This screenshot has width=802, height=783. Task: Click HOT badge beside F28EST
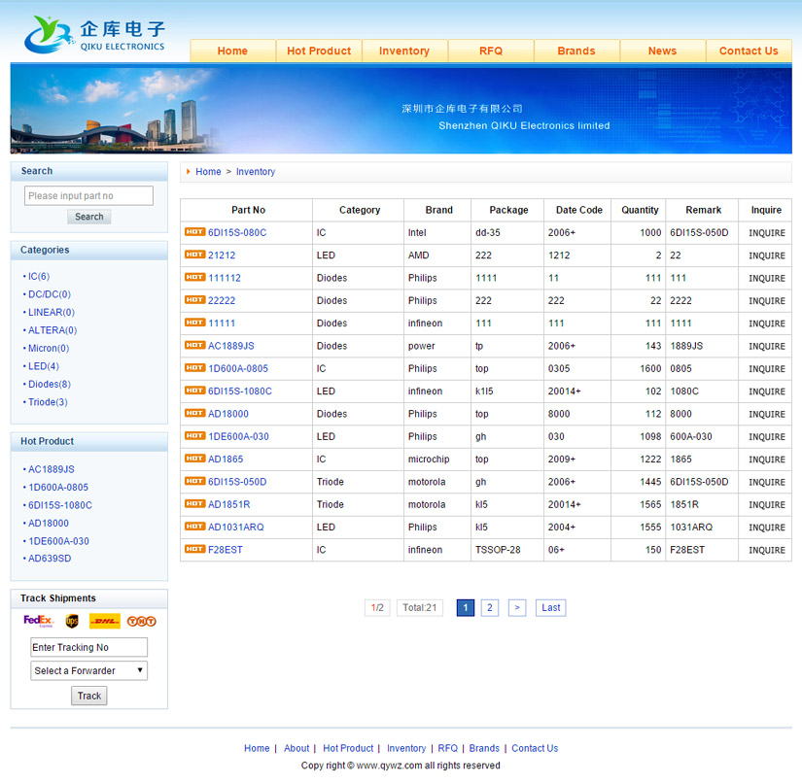[194, 550]
